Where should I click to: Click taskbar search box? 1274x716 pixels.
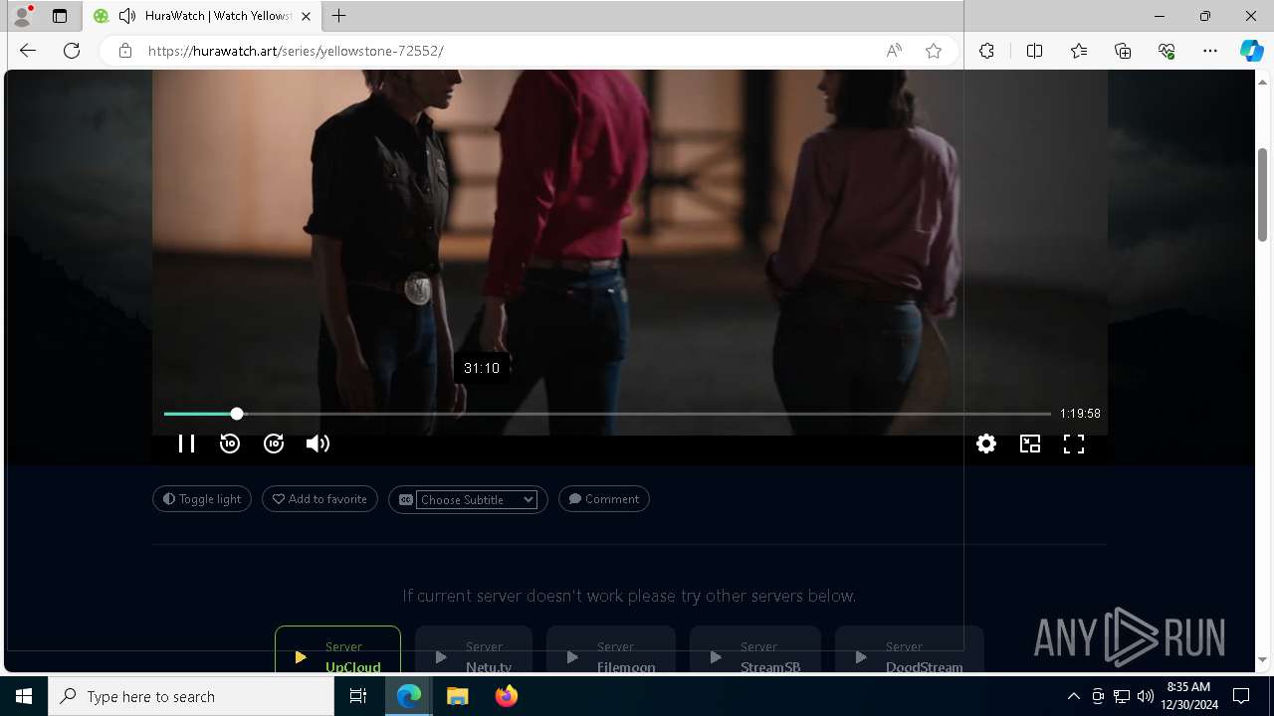point(191,696)
